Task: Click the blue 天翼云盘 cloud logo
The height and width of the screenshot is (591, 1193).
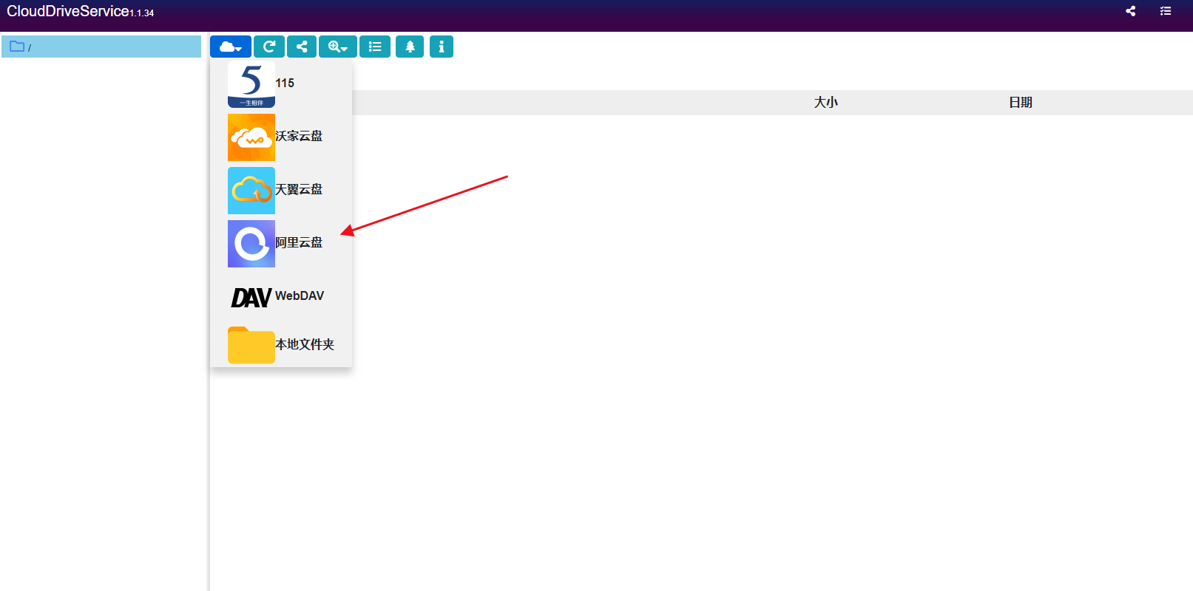Action: click(x=251, y=191)
